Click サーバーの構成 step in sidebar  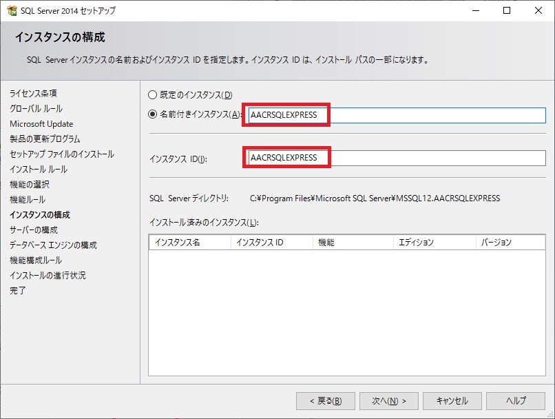click(x=34, y=230)
